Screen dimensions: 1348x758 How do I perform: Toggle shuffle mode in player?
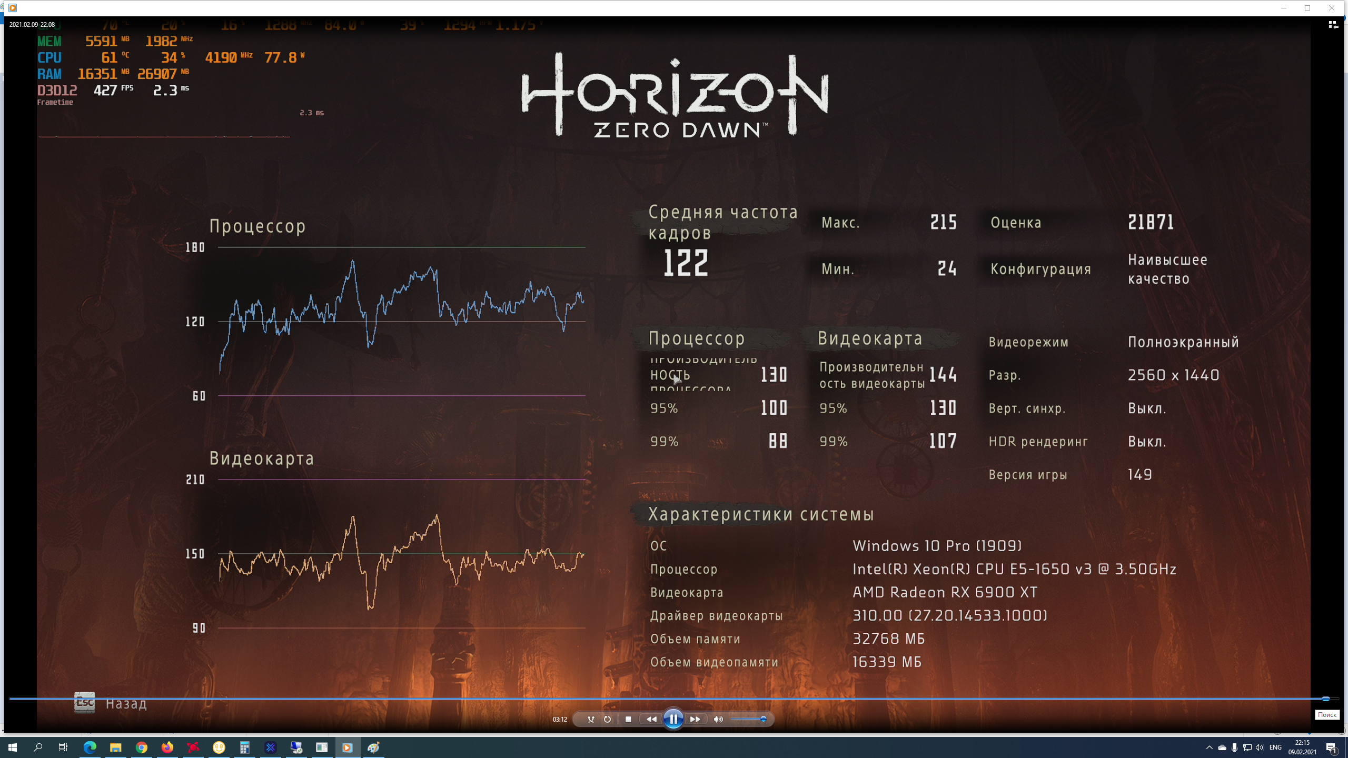[x=591, y=719]
